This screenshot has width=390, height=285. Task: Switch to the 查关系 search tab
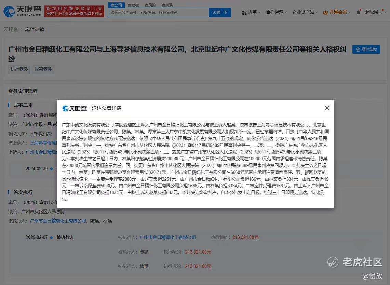tap(167, 5)
